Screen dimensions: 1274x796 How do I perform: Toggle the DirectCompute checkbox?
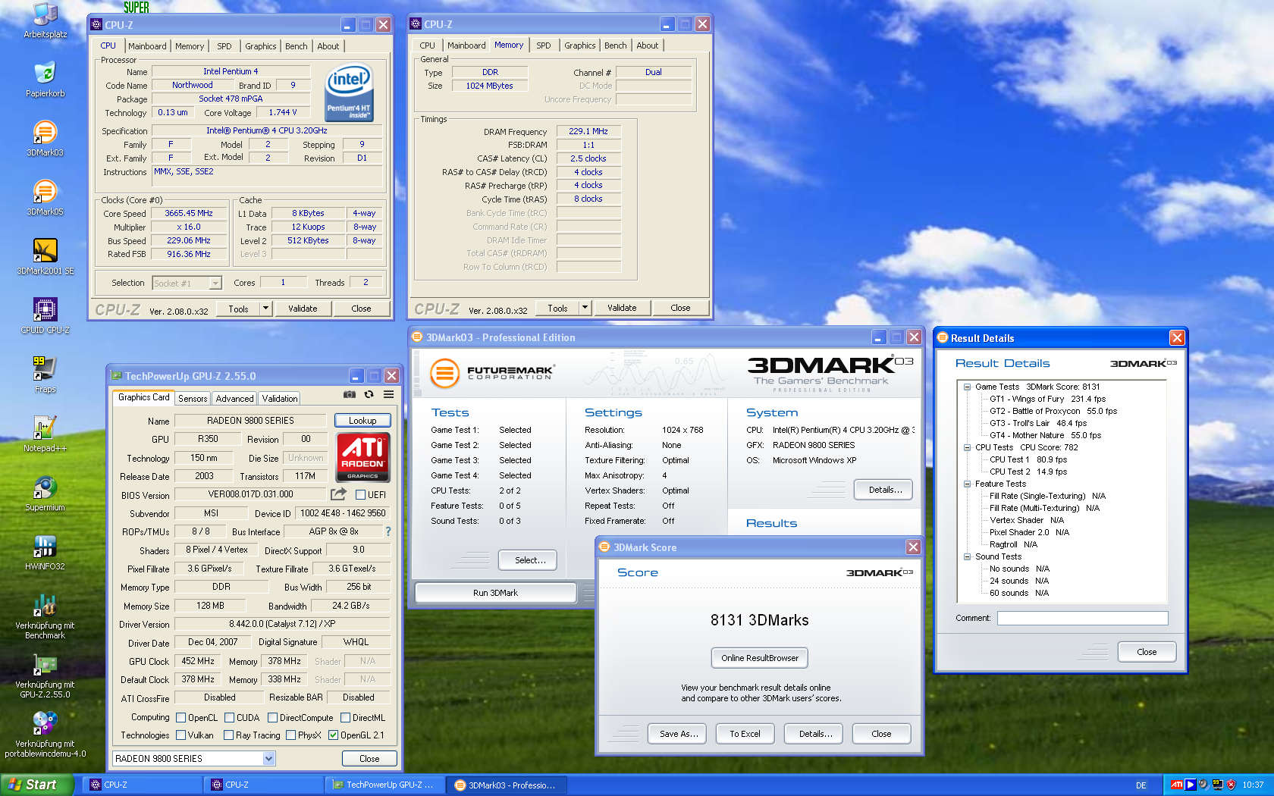point(272,718)
